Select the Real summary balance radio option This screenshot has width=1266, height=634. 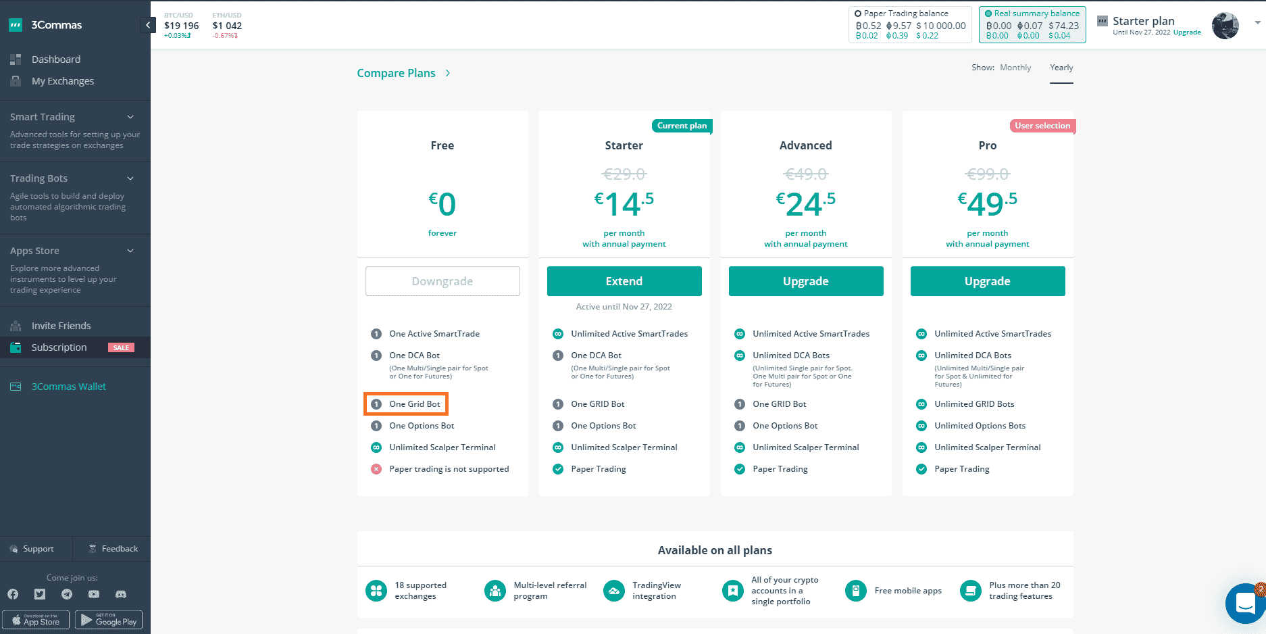pyautogui.click(x=988, y=14)
